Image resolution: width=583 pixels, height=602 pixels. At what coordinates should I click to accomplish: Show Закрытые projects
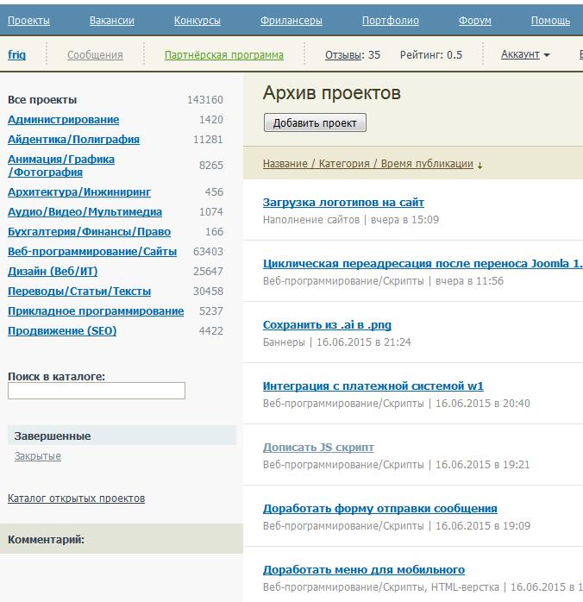(x=37, y=456)
